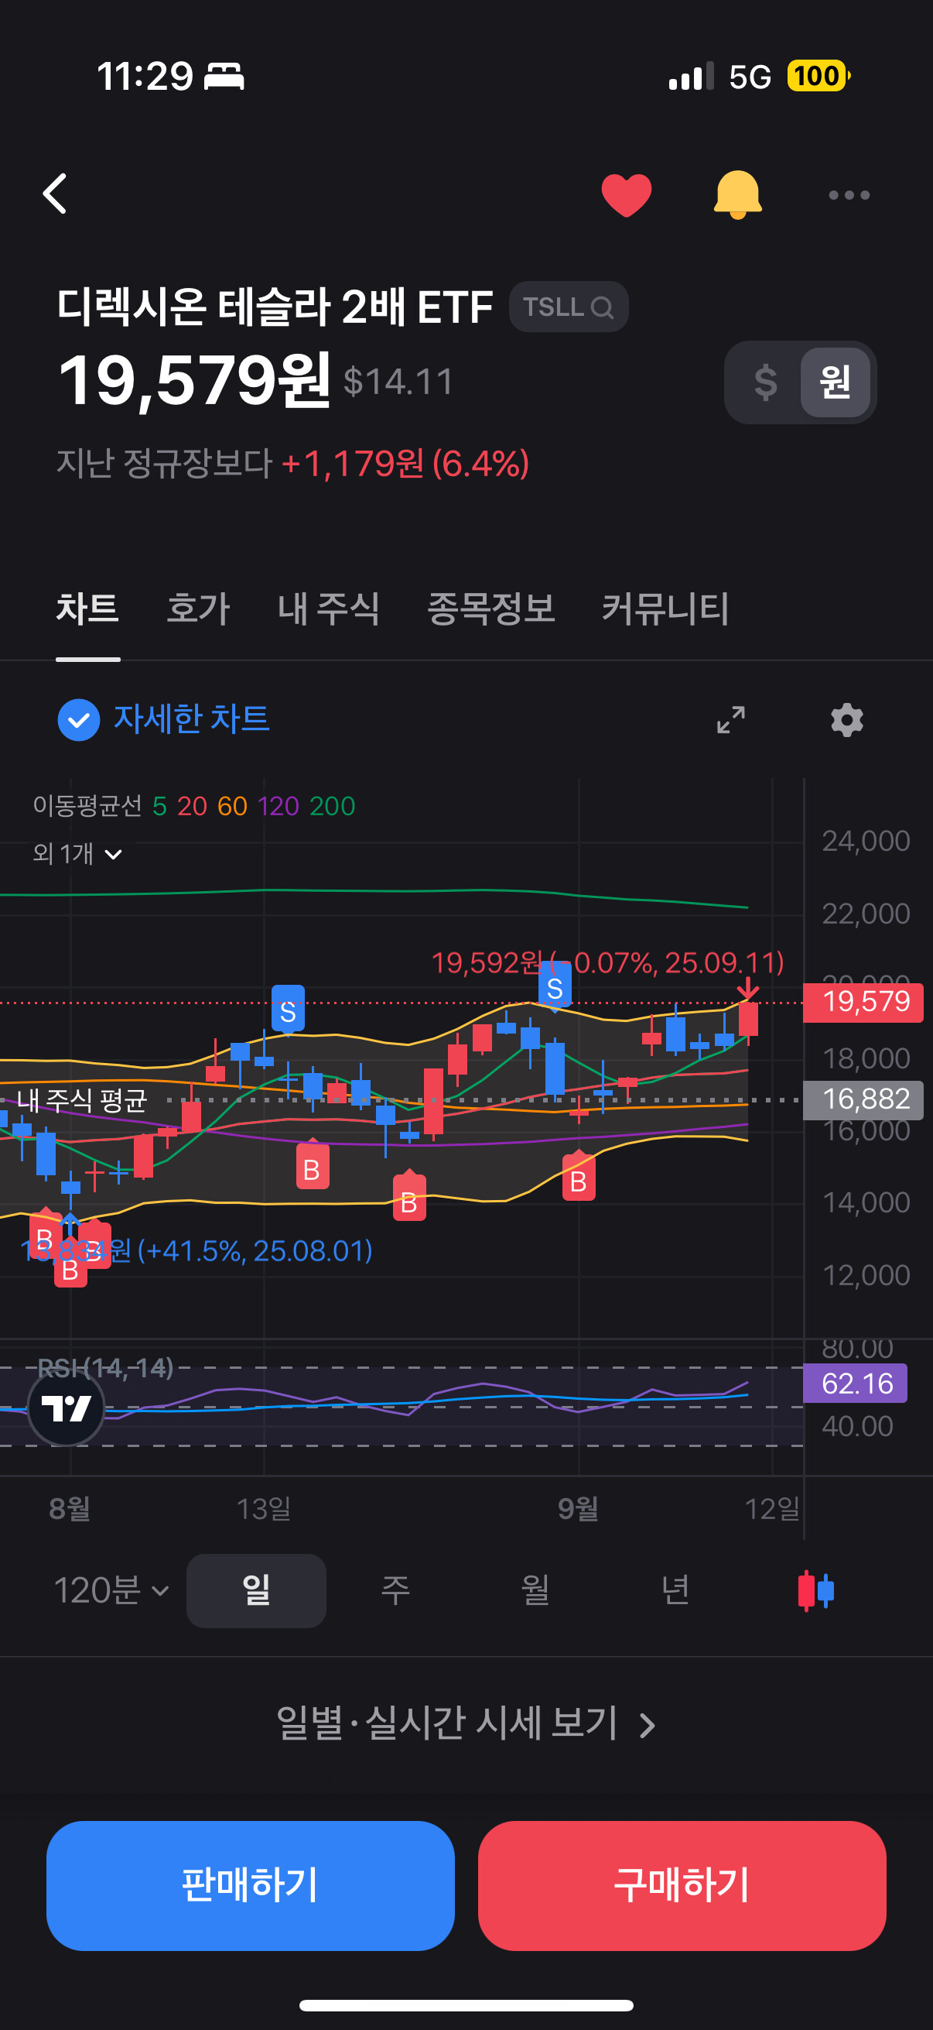
Task: Tap the 60-day moving average label
Action: [232, 806]
